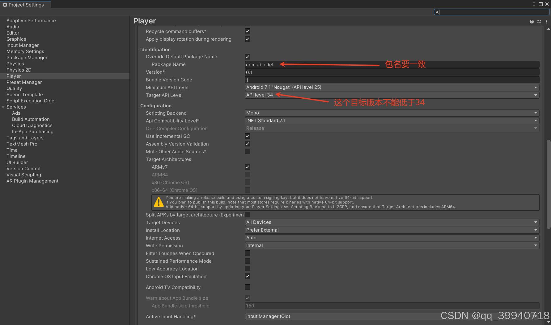Select Preset Manager category
The width and height of the screenshot is (551, 325).
coord(24,82)
